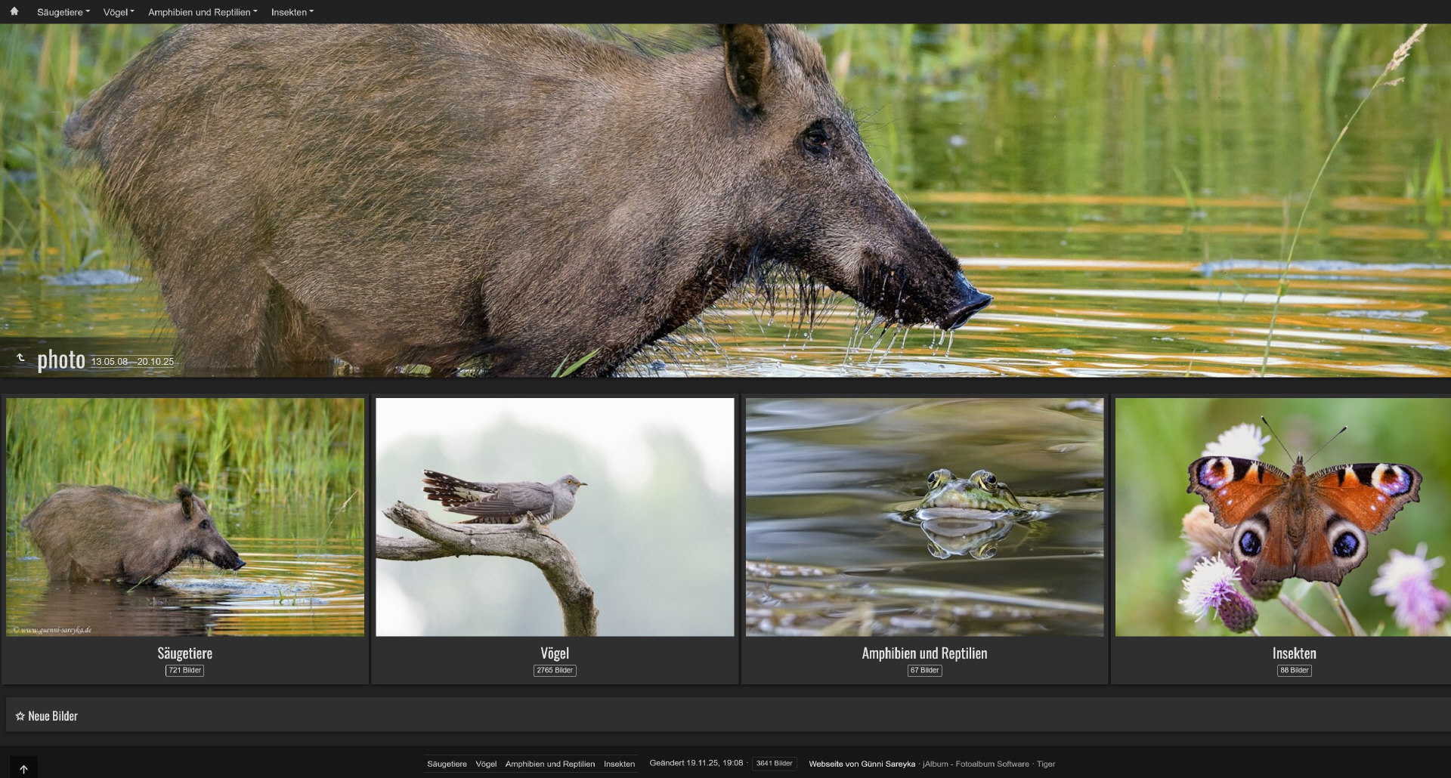Click the Säugetiere link in the footer
The height and width of the screenshot is (778, 1451).
[x=447, y=764]
